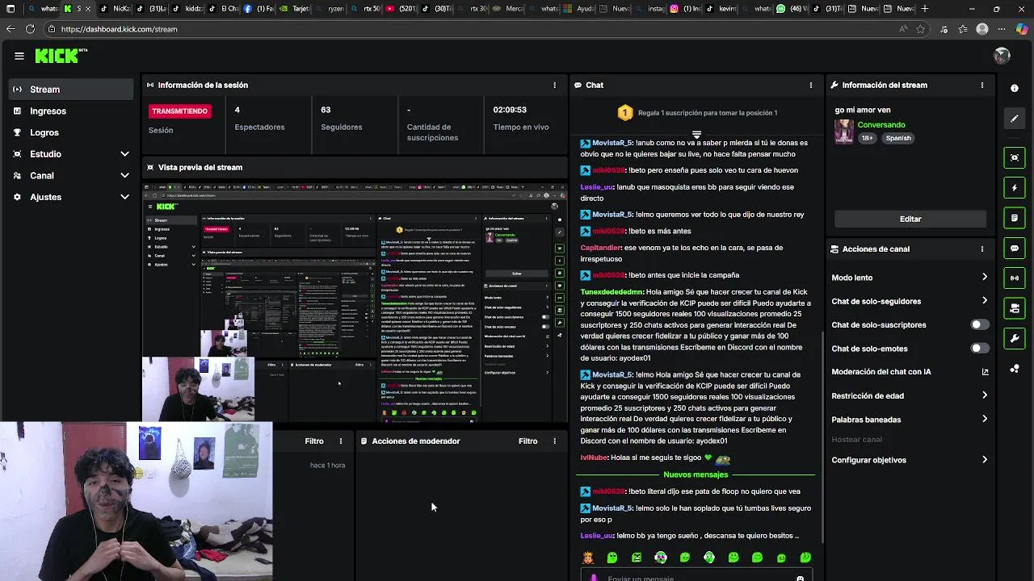Click the chat collapse handle at top
Image resolution: width=1034 pixels, height=581 pixels.
[x=696, y=134]
